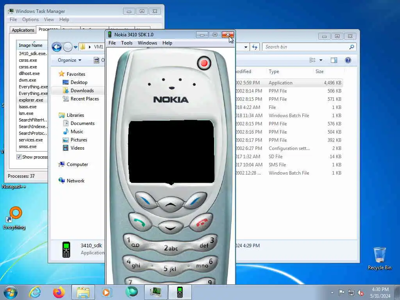Click the green call key on phone
The width and height of the screenshot is (400, 300).
[140, 222]
